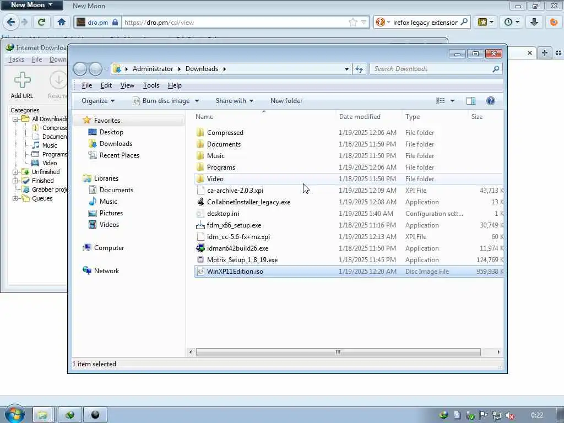This screenshot has width=564, height=423.
Task: Click the Explorer Help question mark icon
Action: tap(490, 101)
